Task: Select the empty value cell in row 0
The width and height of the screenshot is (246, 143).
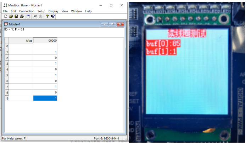Action: [45, 46]
